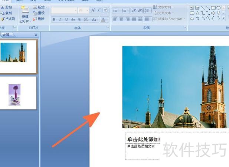Viewport: 229px width, 167px height.
Task: Delete slide with the 删除 button
Action: click(x=39, y=19)
